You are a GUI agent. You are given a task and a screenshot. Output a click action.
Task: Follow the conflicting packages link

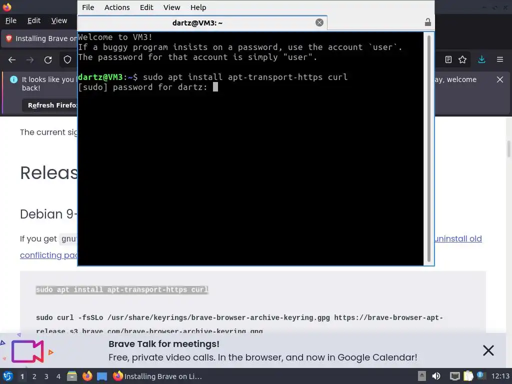coord(48,255)
